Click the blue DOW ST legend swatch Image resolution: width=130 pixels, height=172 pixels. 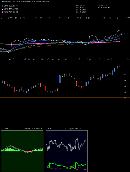(x=3, y=6)
